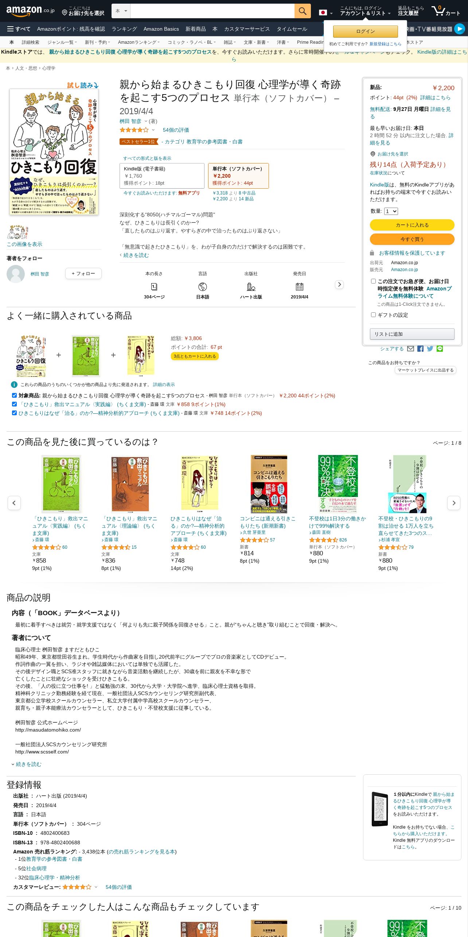
Task: Share via the Facebook icon
Action: click(420, 349)
